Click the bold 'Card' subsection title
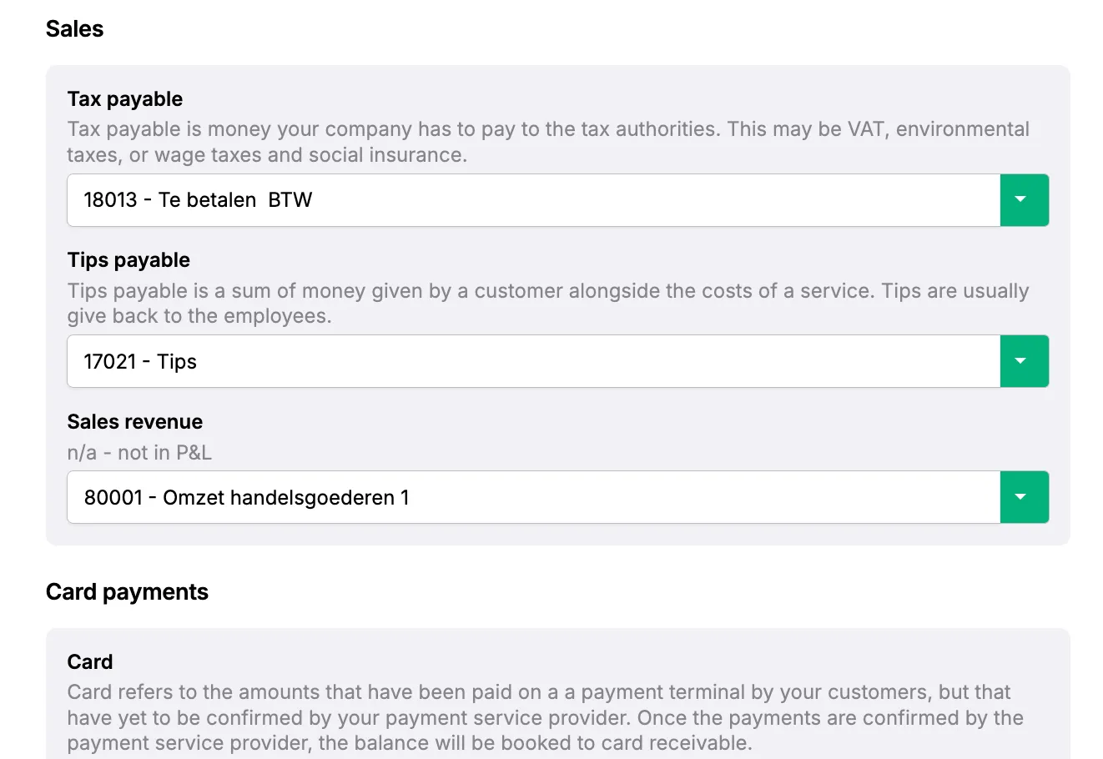 pos(90,662)
